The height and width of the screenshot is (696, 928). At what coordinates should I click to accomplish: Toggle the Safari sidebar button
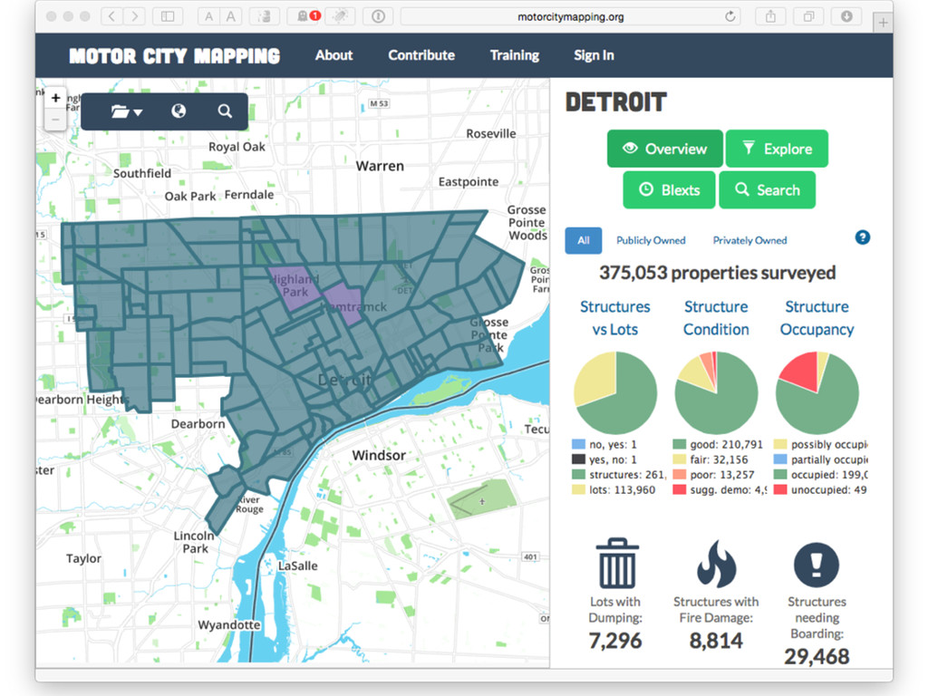pos(168,16)
